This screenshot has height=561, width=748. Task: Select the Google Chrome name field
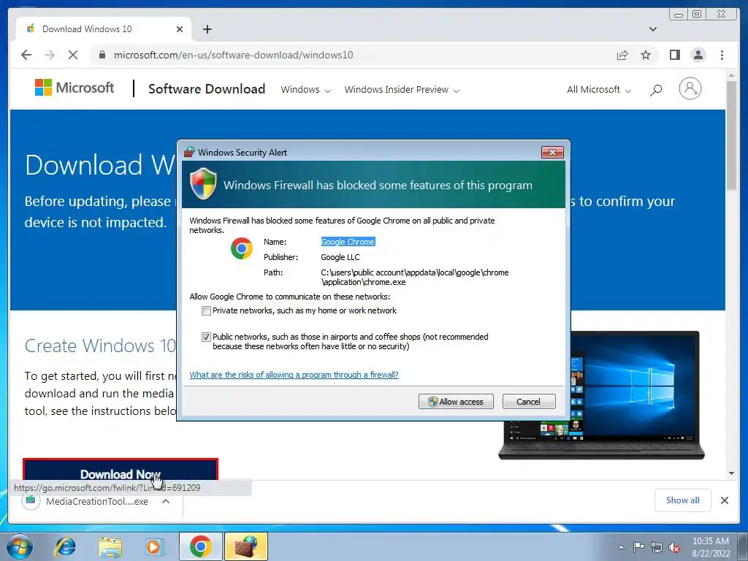coord(348,242)
